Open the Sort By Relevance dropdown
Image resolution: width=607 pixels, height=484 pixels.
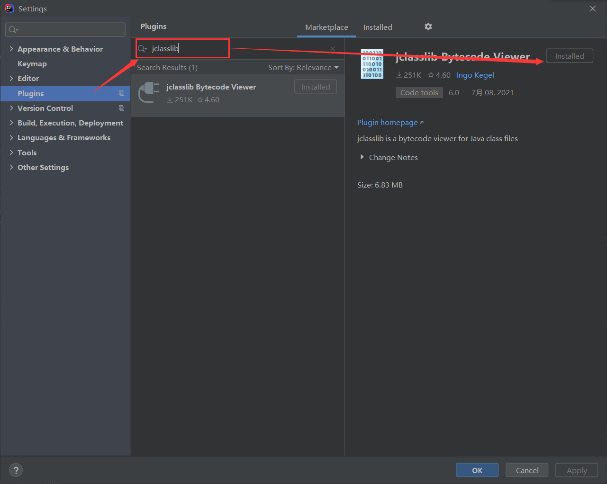point(303,67)
